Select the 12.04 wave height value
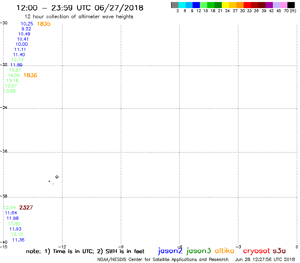This screenshot has height=263, width=300. (10, 208)
